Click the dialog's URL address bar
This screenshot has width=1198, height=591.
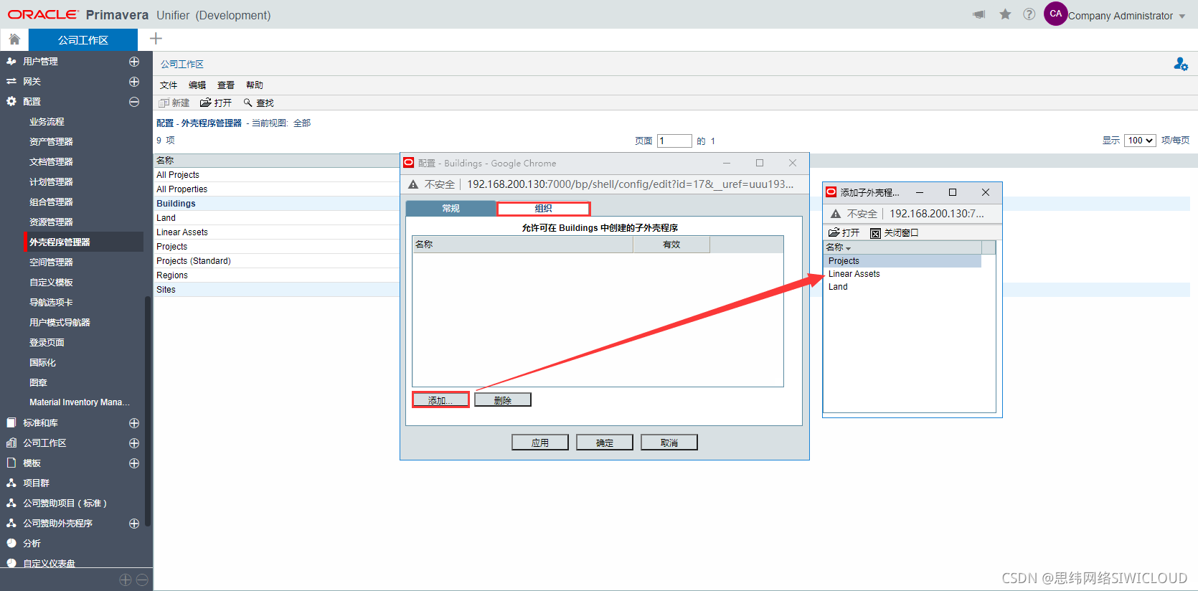630,184
